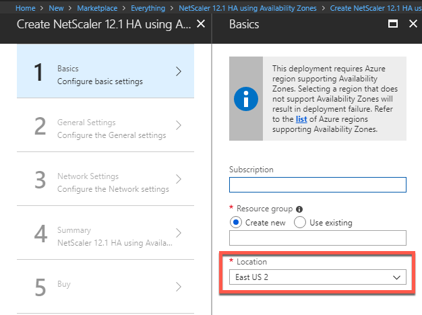Click the Resource group info tooltip icon
The width and height of the screenshot is (422, 315).
click(299, 209)
